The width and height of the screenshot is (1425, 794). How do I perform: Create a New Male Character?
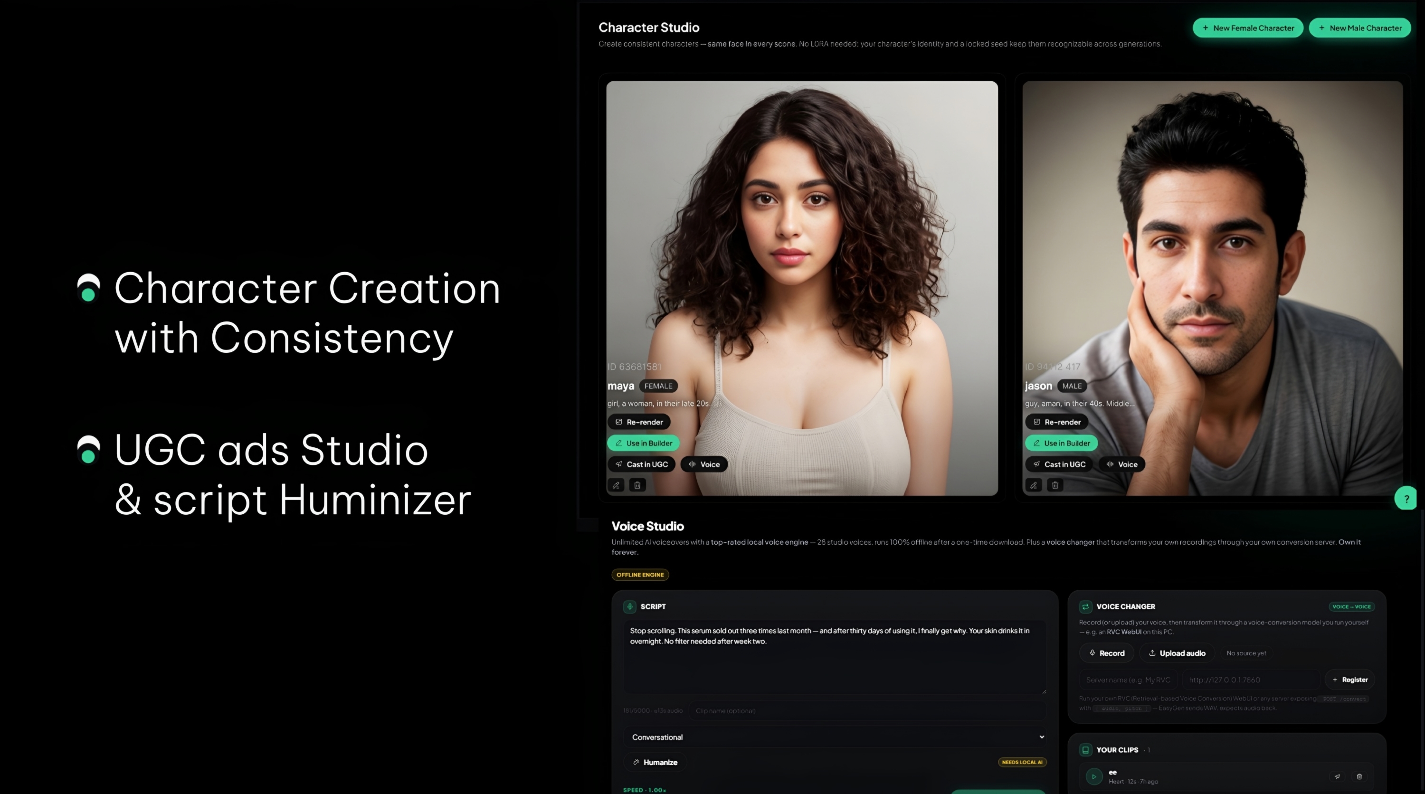(1360, 28)
